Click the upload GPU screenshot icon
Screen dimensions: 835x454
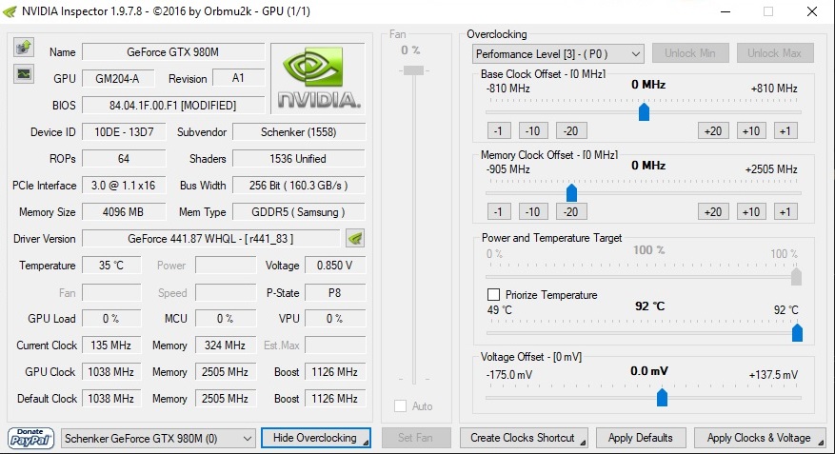pyautogui.click(x=24, y=48)
